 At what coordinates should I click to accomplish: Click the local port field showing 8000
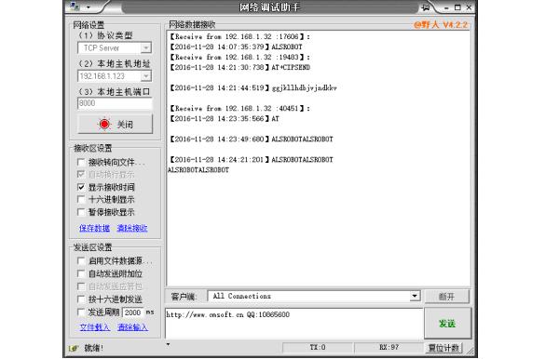click(115, 103)
